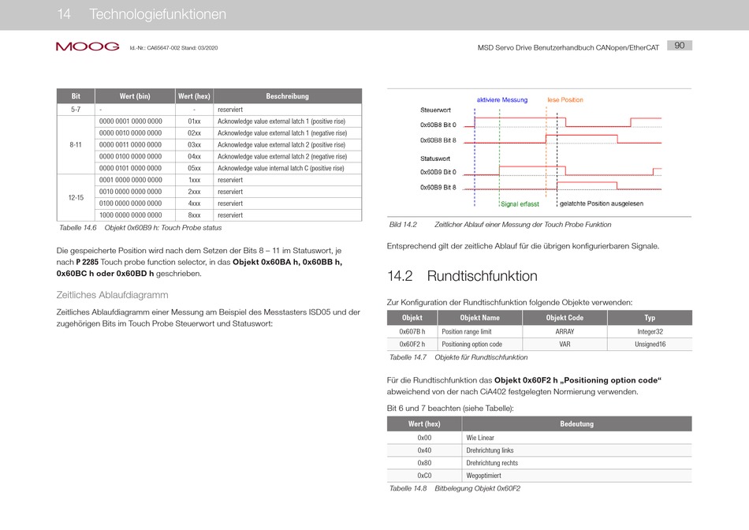Select "Acknowledge value external latch 1 (positive rise)"

(281, 121)
